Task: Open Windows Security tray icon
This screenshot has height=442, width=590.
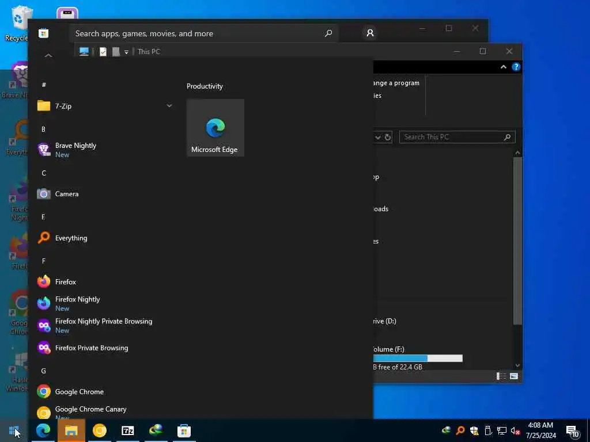Action: click(474, 430)
